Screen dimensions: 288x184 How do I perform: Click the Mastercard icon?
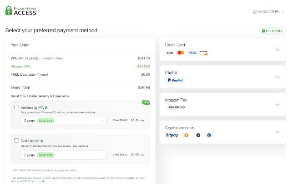click(181, 53)
